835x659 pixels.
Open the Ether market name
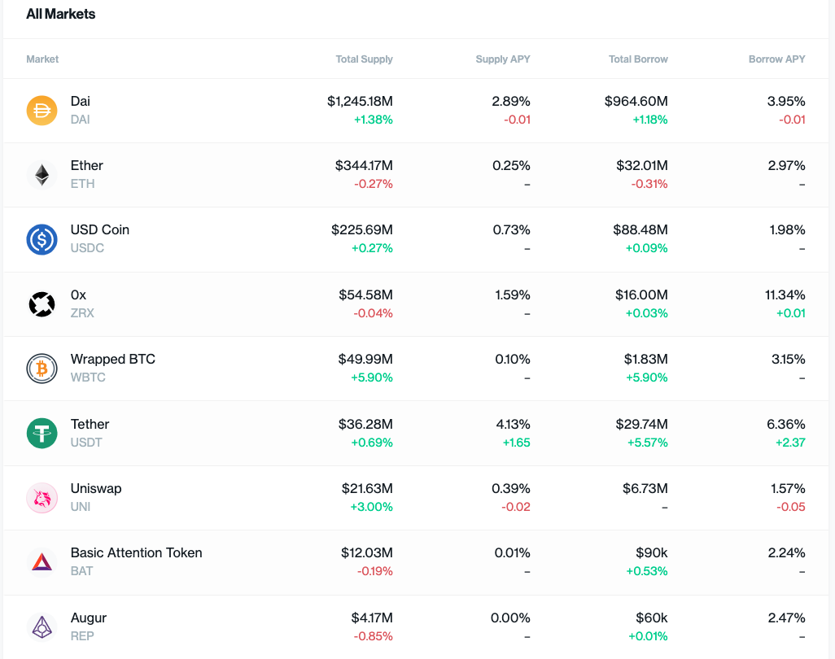point(87,165)
